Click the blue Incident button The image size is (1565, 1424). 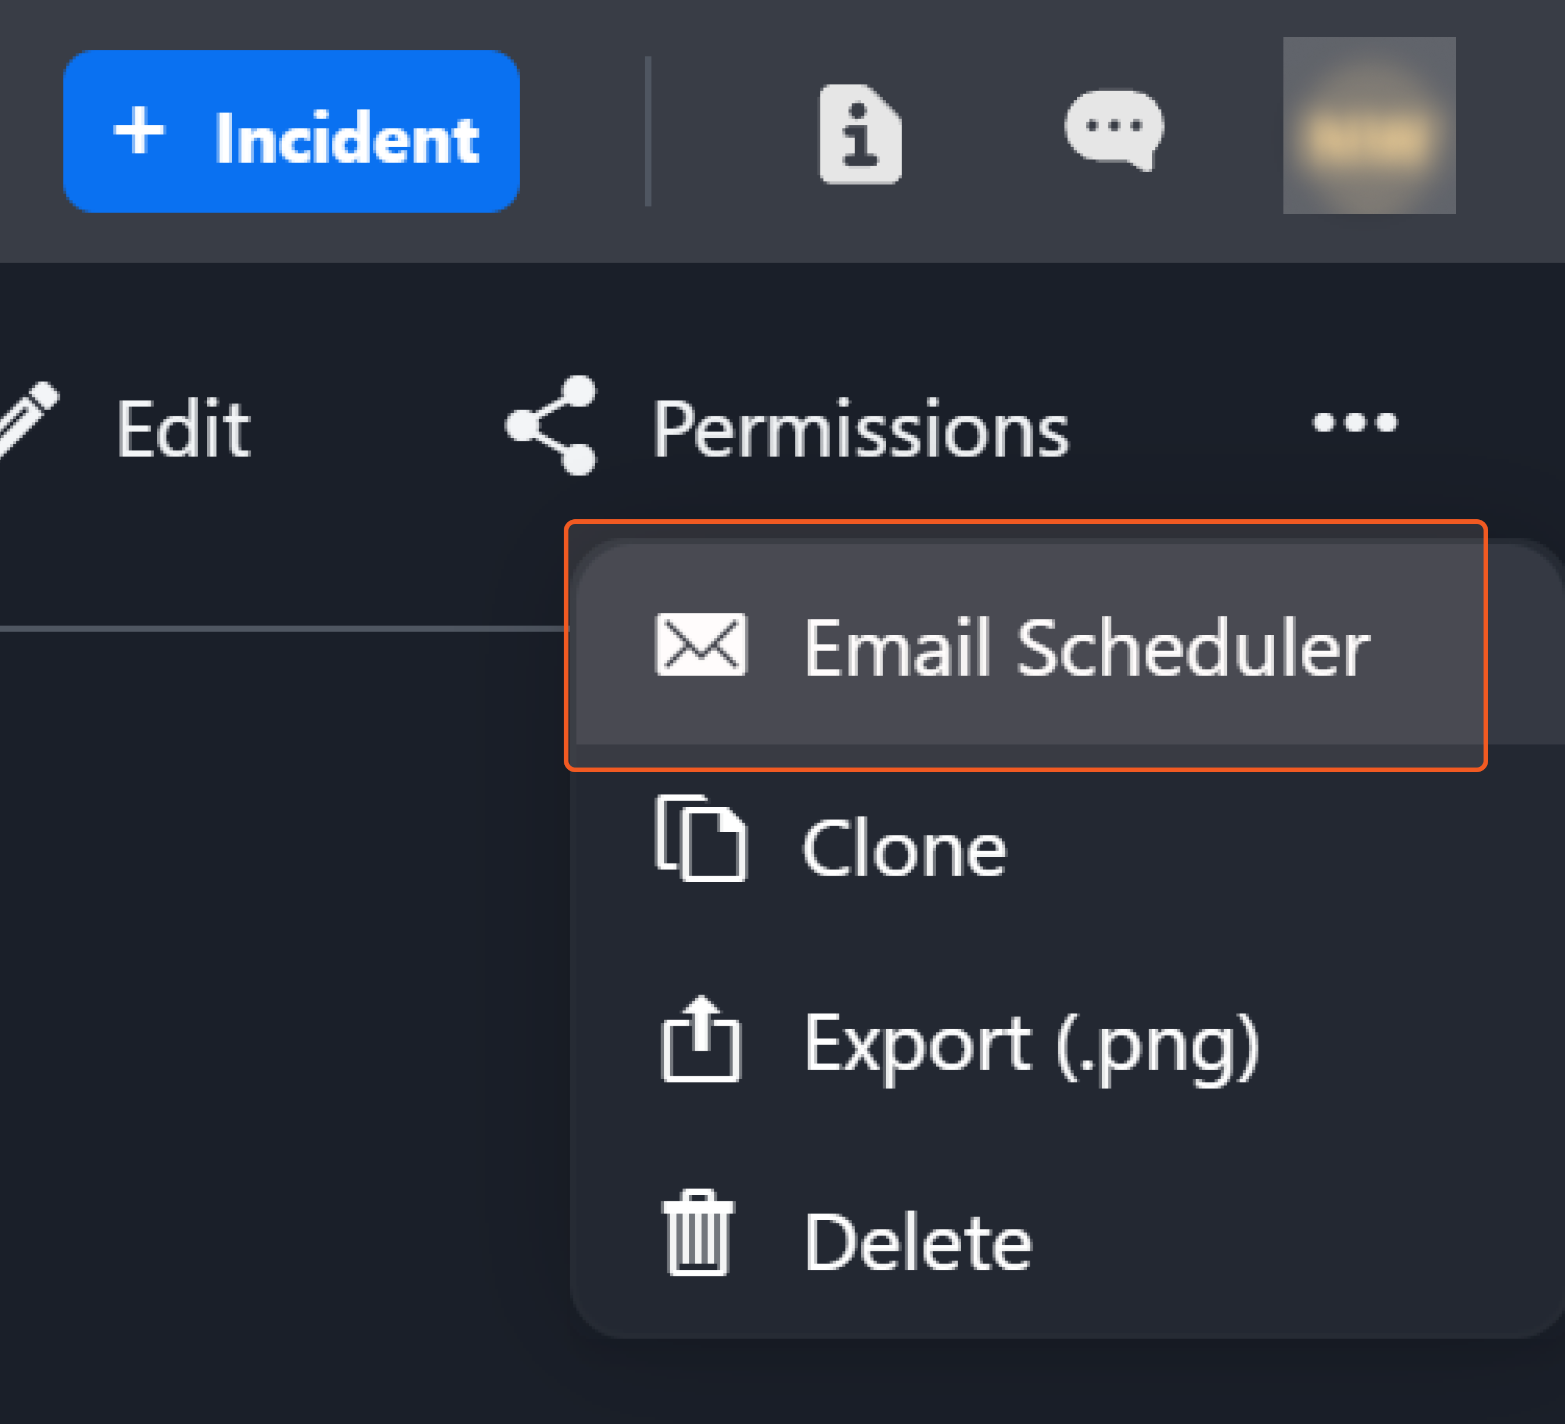click(291, 131)
